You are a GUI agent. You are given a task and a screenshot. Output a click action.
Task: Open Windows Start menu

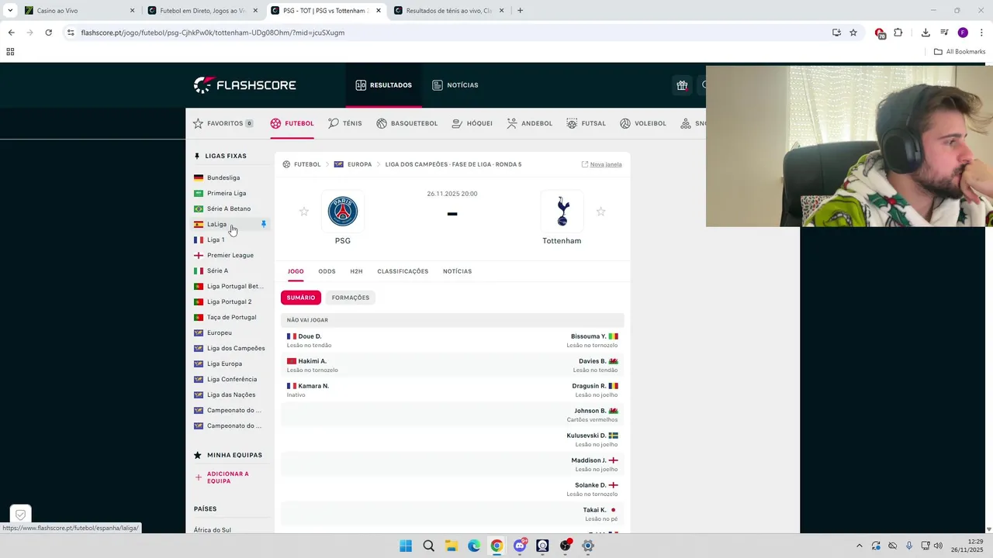[x=406, y=546]
